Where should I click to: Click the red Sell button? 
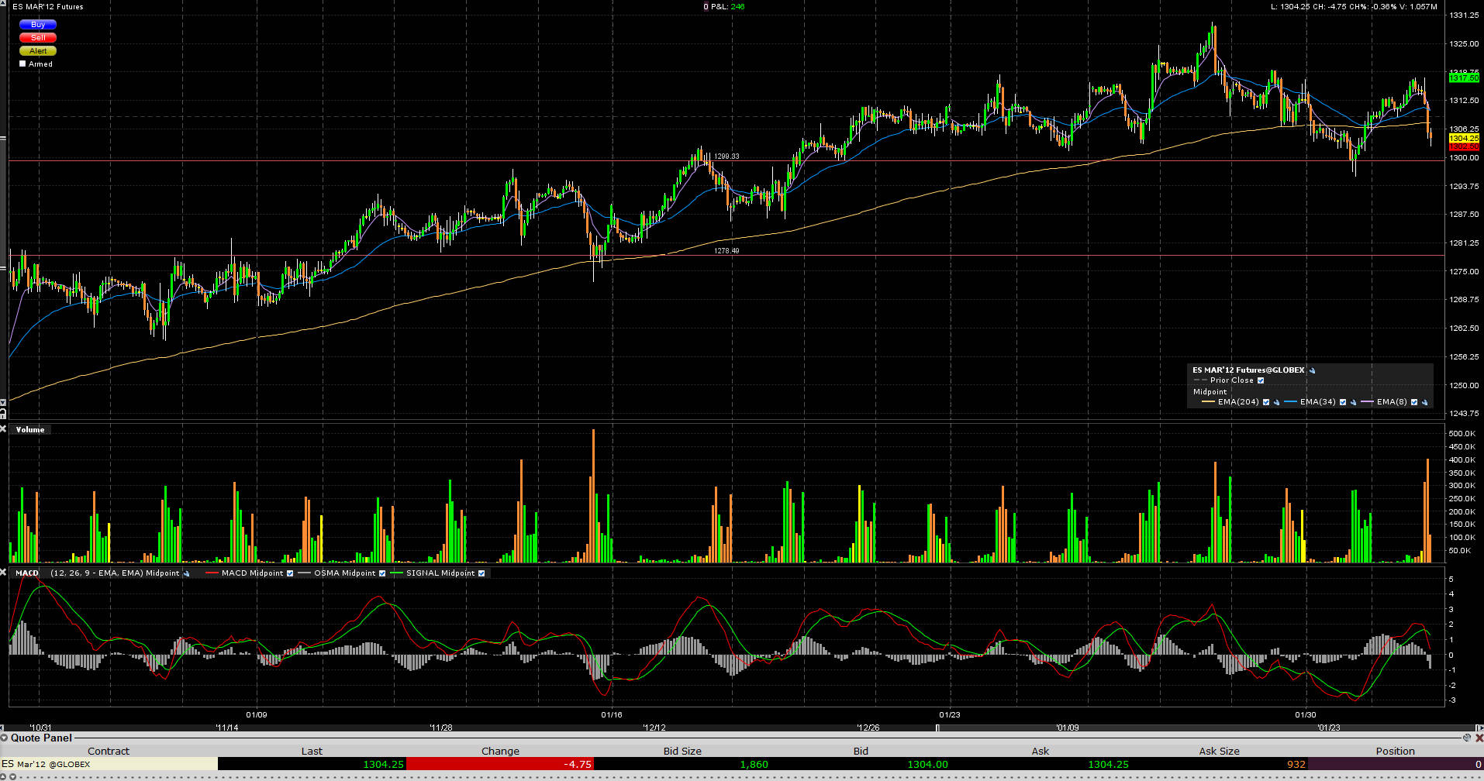click(38, 38)
